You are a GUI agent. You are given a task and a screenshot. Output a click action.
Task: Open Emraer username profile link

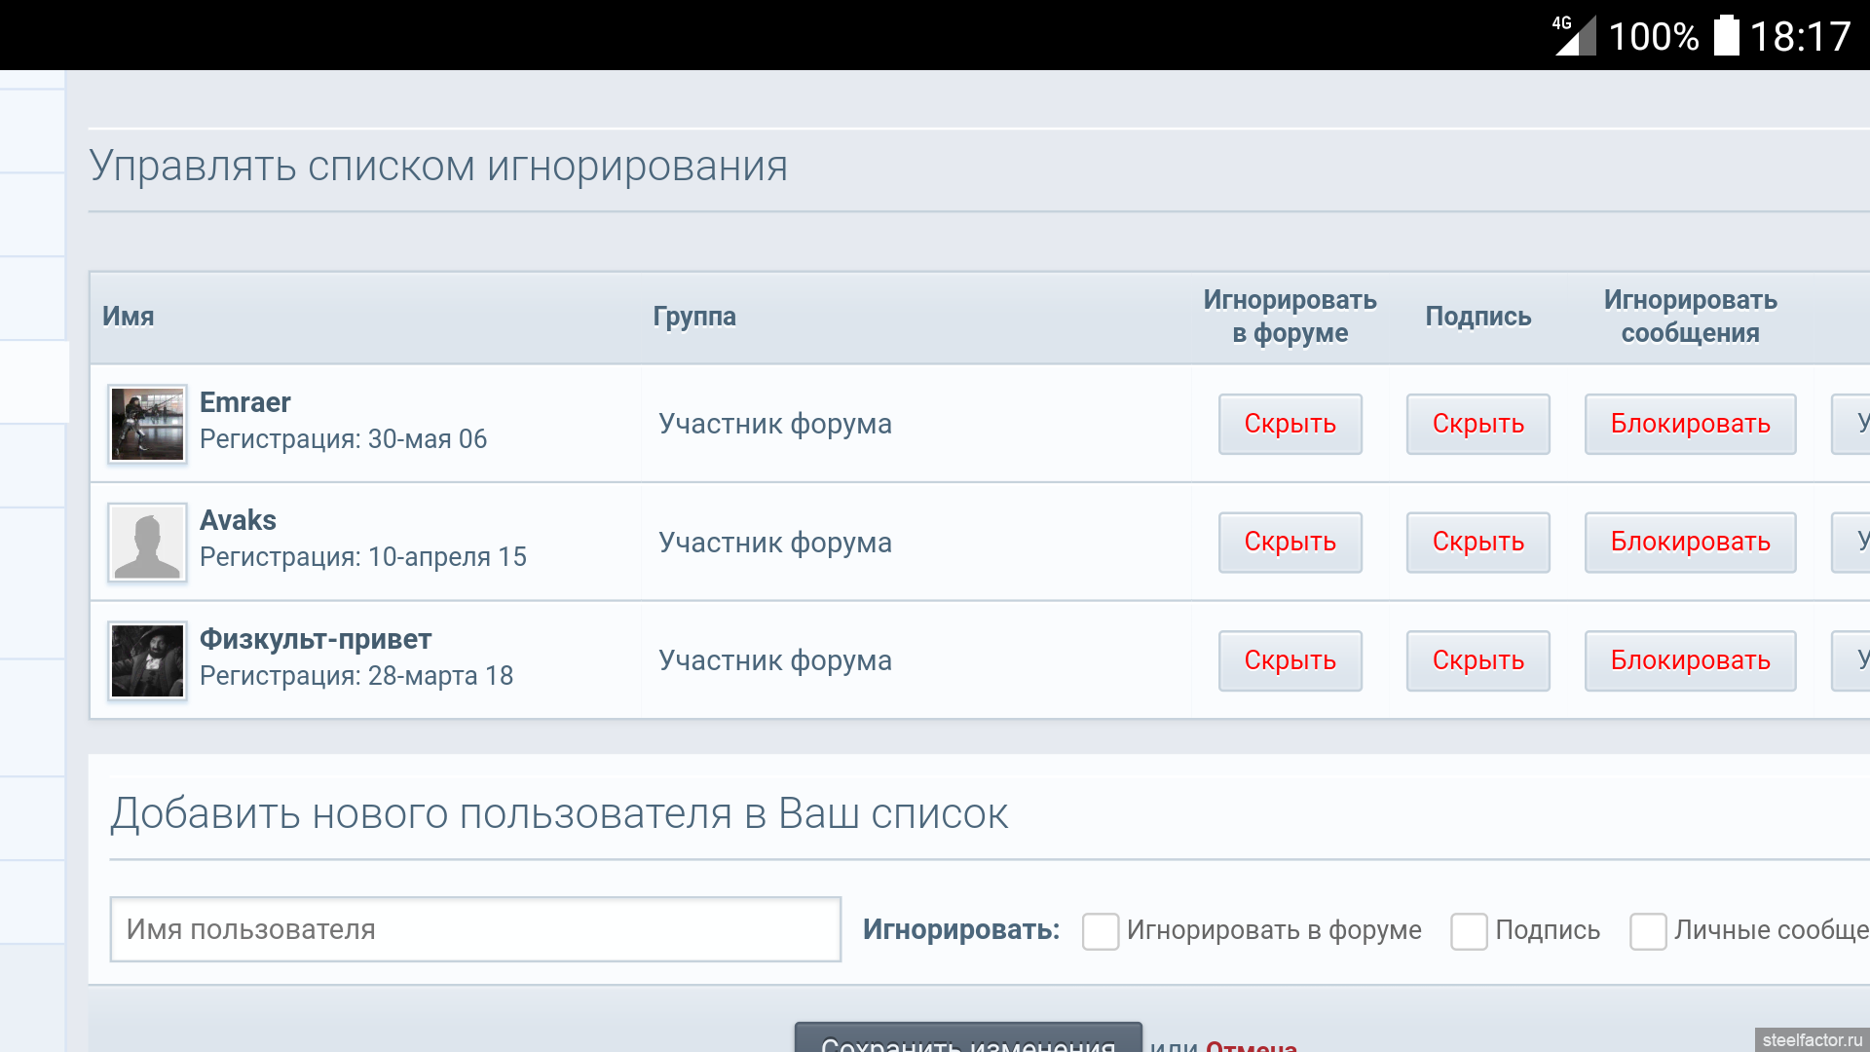(x=245, y=402)
